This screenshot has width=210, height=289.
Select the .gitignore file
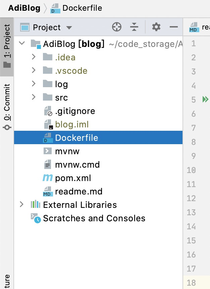[75, 111]
